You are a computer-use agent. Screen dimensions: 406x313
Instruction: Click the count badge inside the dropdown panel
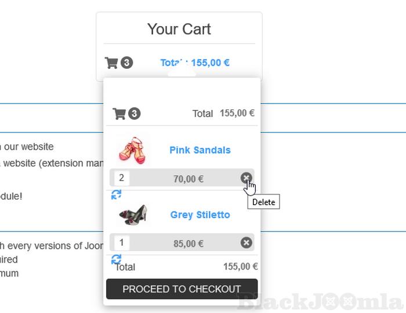(135, 114)
